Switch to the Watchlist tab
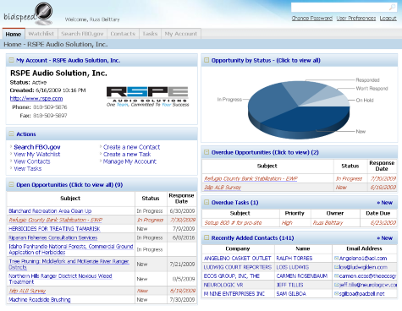 (x=41, y=34)
